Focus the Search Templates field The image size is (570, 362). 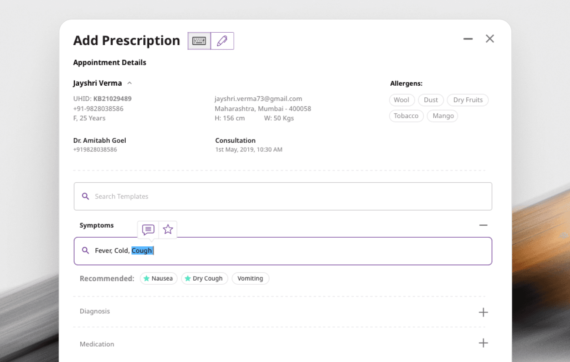pyautogui.click(x=283, y=196)
